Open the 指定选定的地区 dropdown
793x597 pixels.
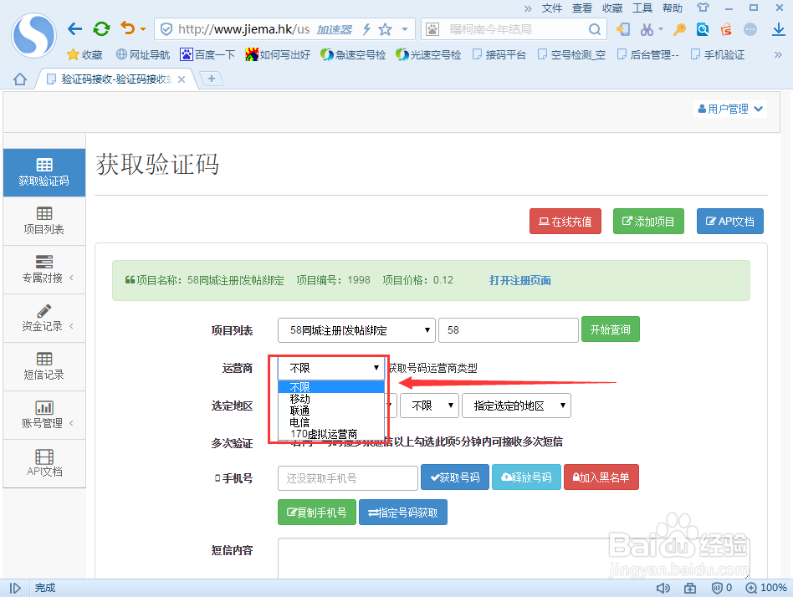516,405
